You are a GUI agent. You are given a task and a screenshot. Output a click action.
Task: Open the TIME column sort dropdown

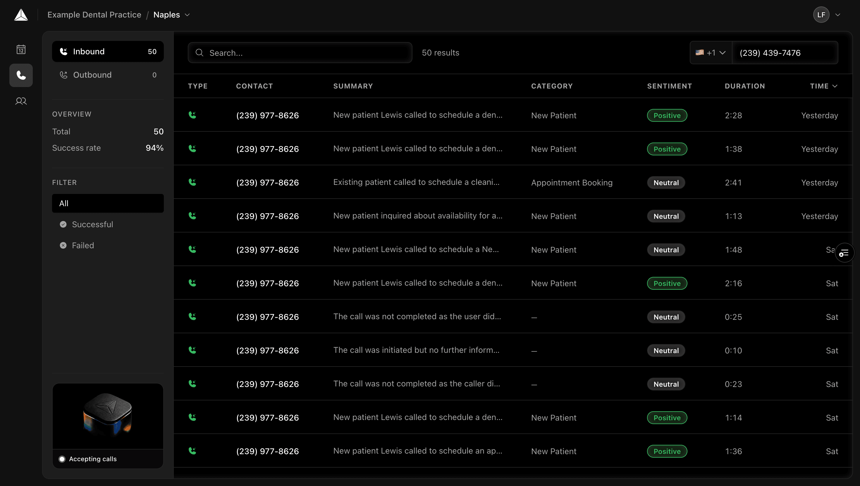point(835,86)
